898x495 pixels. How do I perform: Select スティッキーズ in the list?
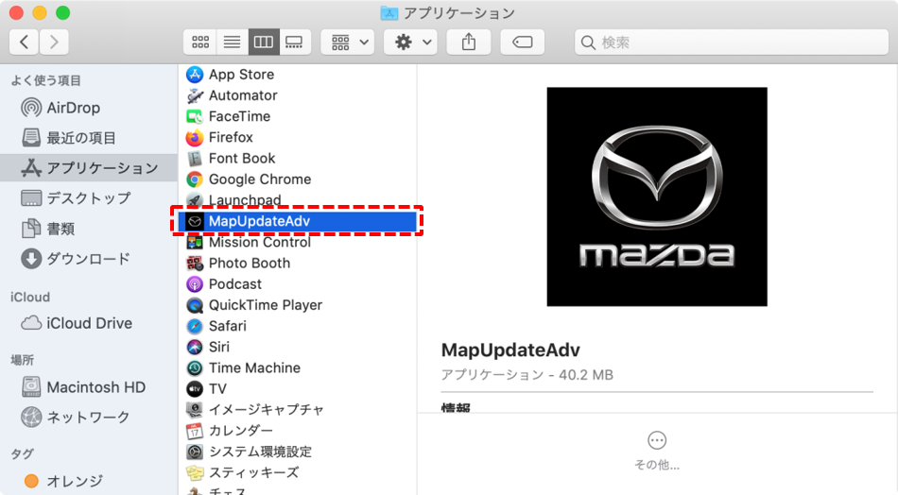click(298, 472)
